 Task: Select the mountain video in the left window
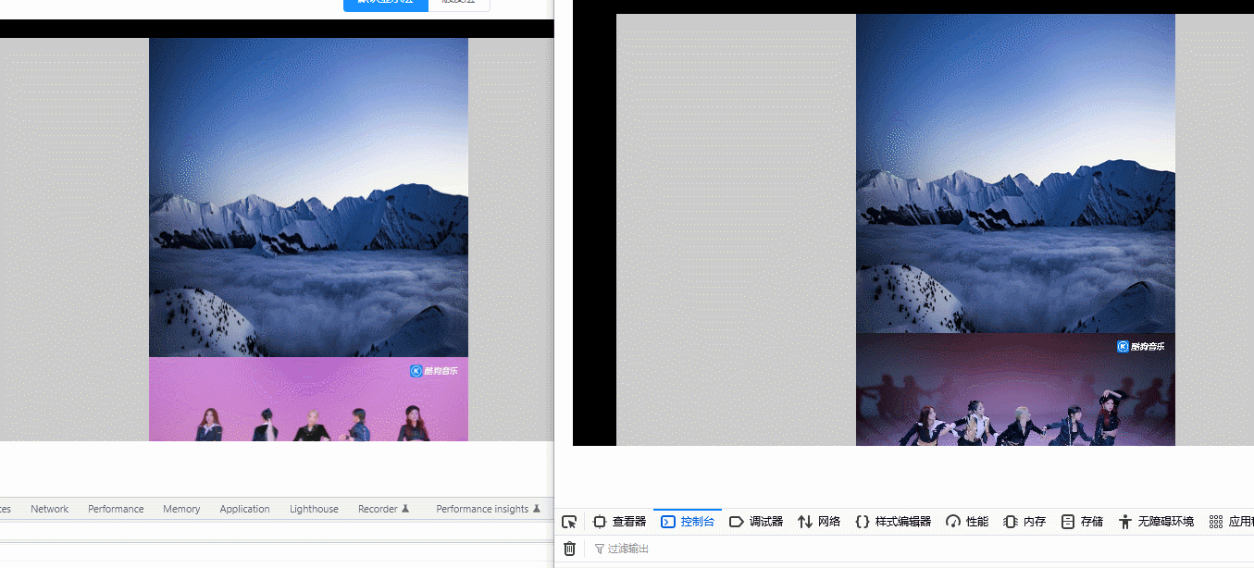point(308,197)
